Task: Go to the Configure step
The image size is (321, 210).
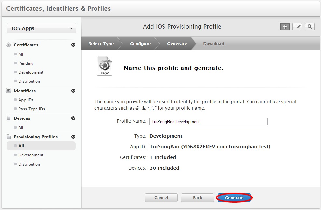Action: [140, 44]
